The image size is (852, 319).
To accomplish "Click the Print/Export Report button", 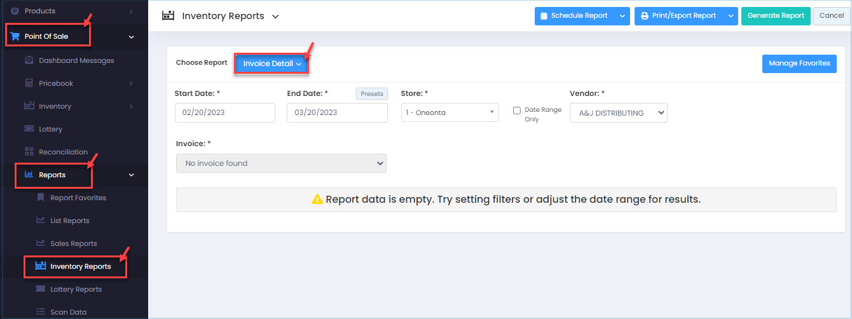I will (679, 16).
